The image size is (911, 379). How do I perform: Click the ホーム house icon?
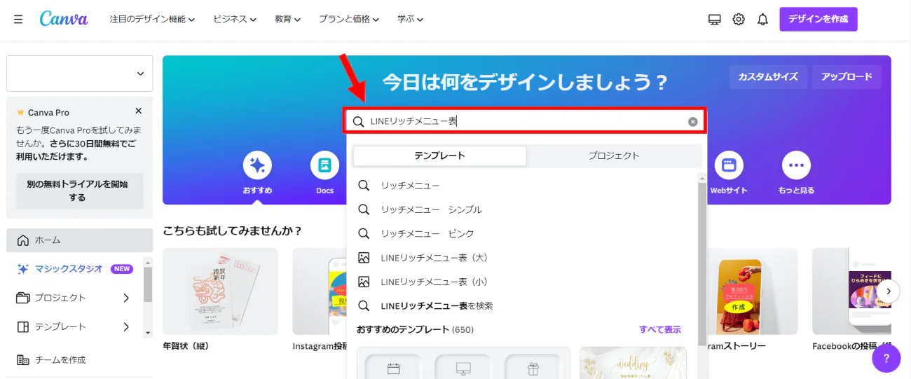(x=23, y=240)
